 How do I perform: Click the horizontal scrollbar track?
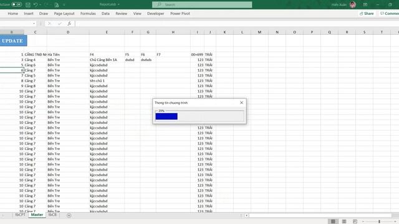(320, 215)
